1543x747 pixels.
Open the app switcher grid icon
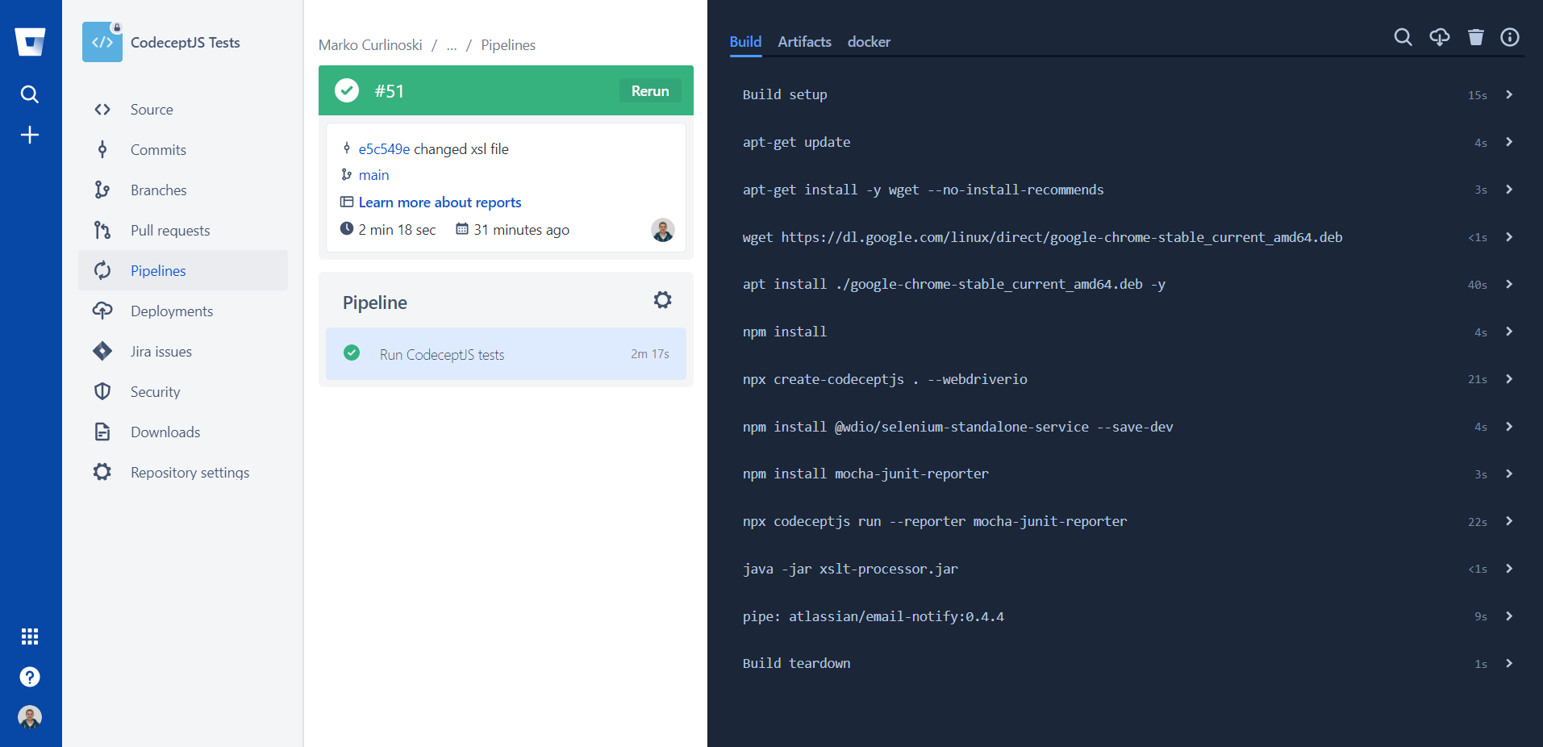(x=30, y=636)
